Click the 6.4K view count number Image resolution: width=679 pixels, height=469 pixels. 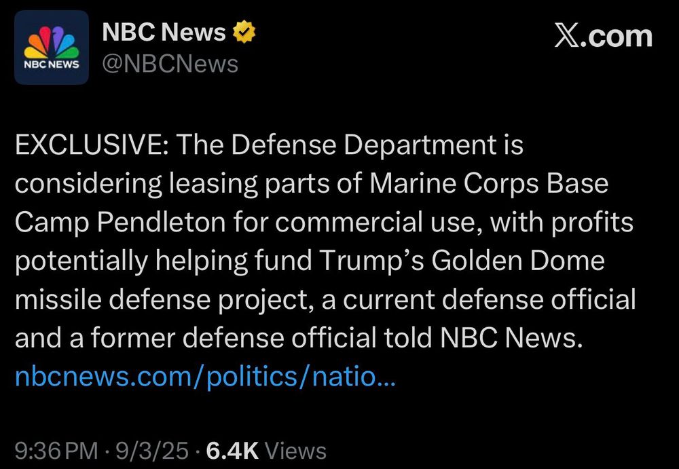232,451
